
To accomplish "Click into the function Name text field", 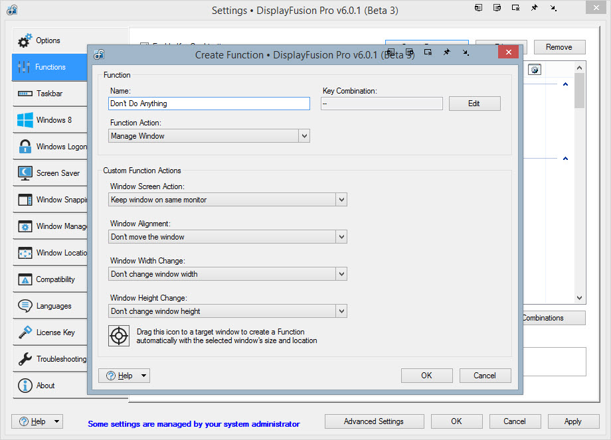I will (209, 104).
